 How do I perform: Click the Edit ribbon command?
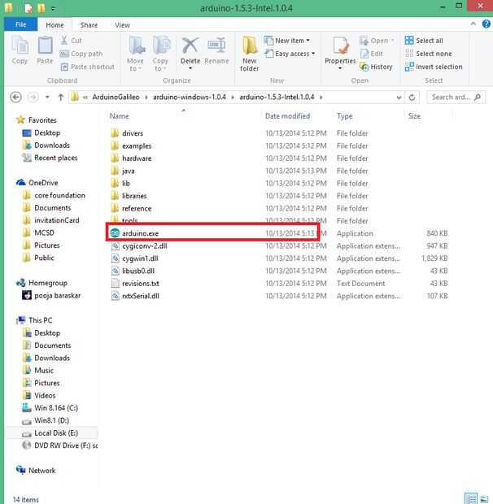click(x=372, y=54)
